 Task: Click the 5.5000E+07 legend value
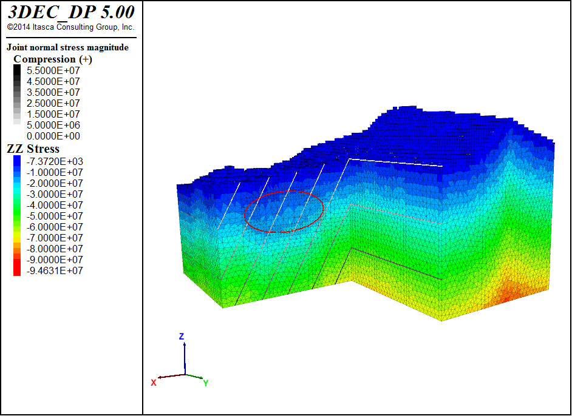53,70
